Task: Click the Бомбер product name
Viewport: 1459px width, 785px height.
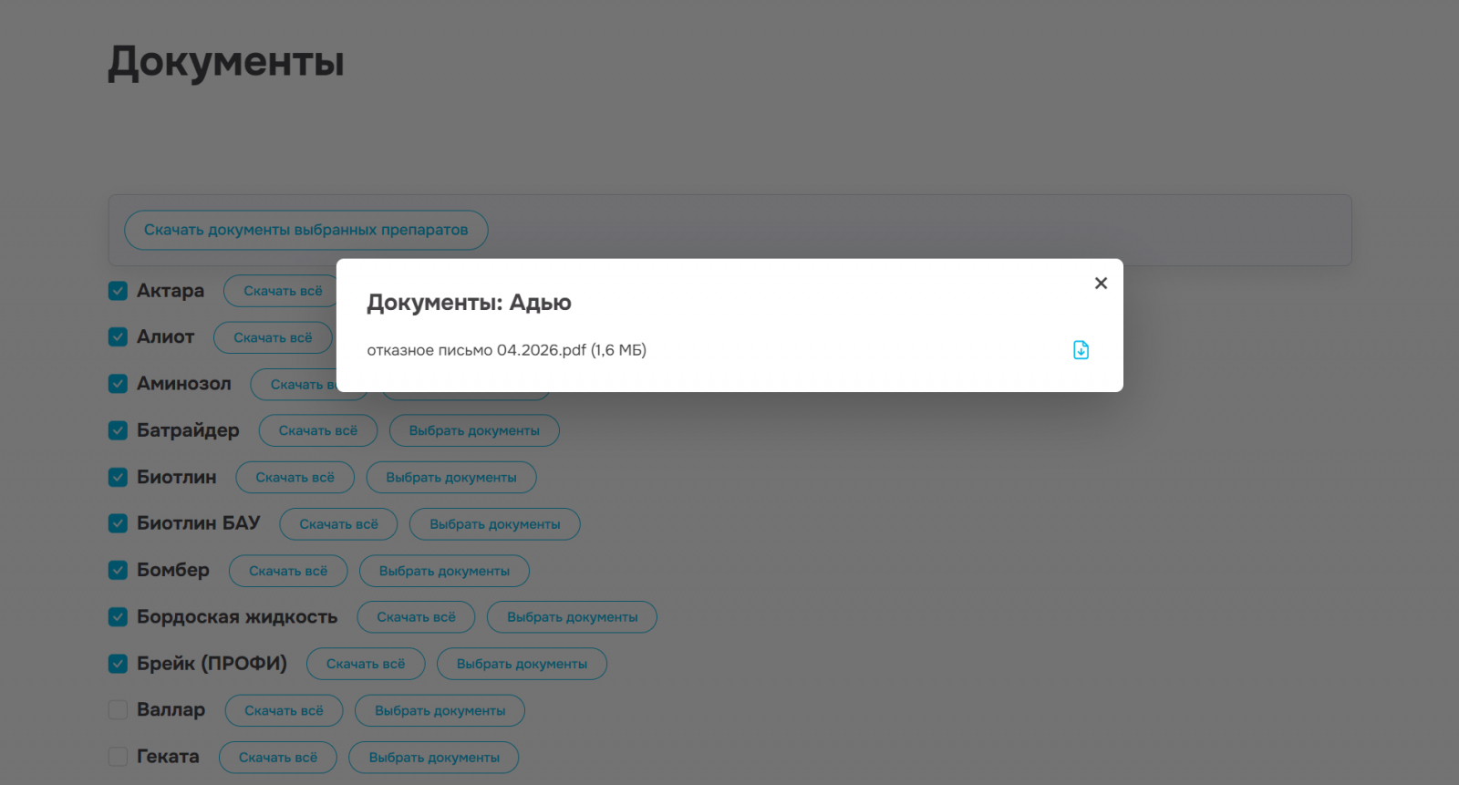Action: pos(173,570)
